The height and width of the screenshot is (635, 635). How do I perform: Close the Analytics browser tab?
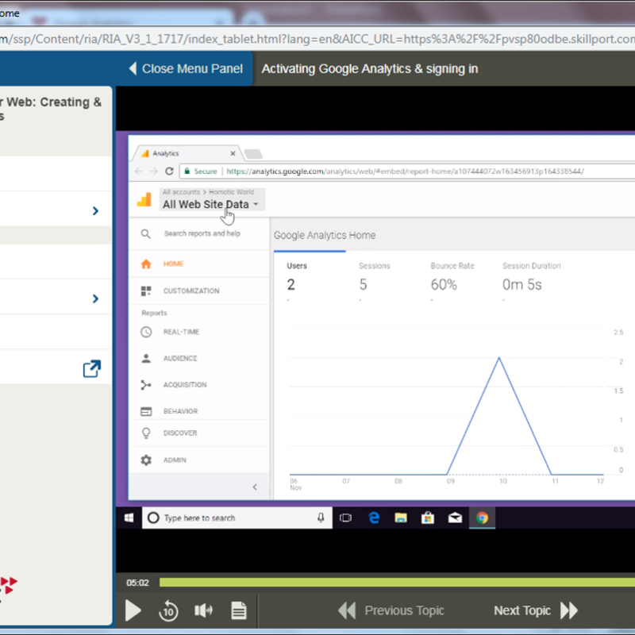point(233,153)
